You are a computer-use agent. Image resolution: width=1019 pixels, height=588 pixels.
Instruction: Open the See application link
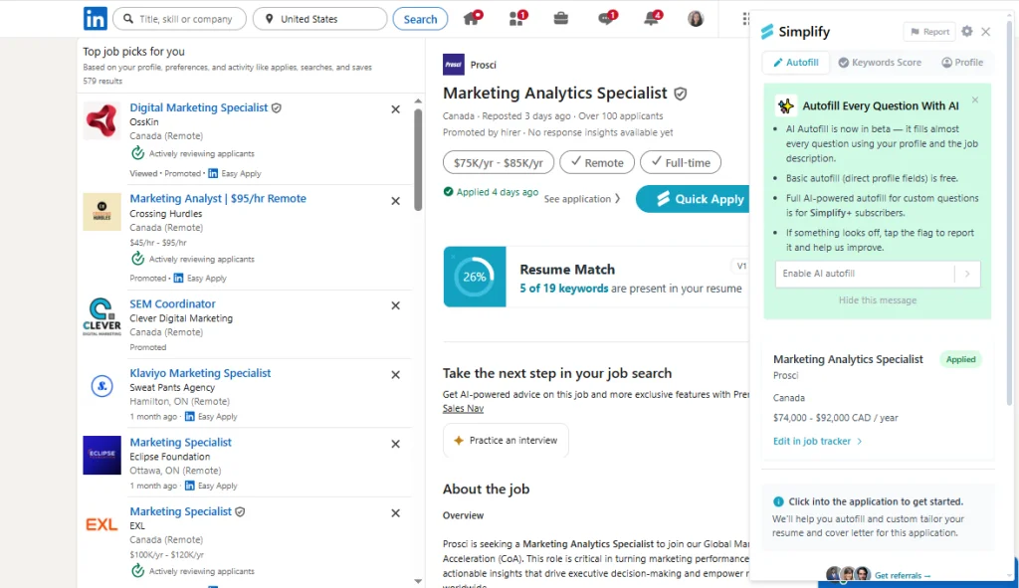click(x=582, y=199)
